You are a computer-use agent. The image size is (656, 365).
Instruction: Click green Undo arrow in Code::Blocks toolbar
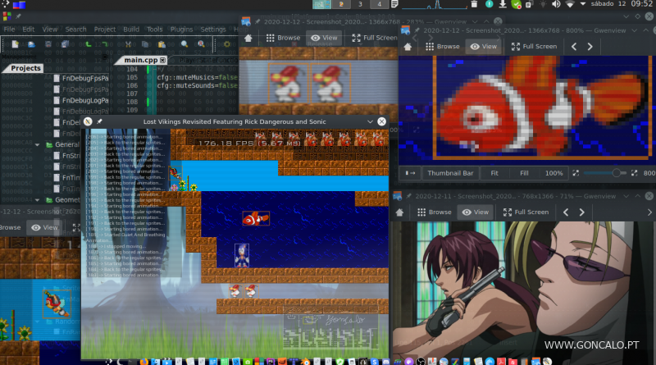[x=89, y=44]
